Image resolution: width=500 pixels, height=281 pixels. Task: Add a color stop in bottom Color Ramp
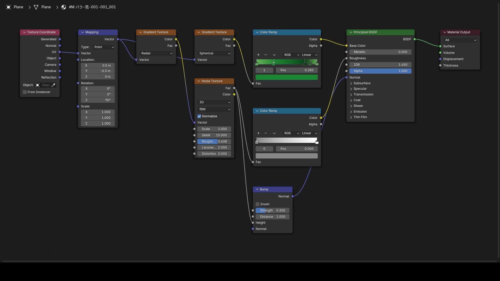click(258, 133)
